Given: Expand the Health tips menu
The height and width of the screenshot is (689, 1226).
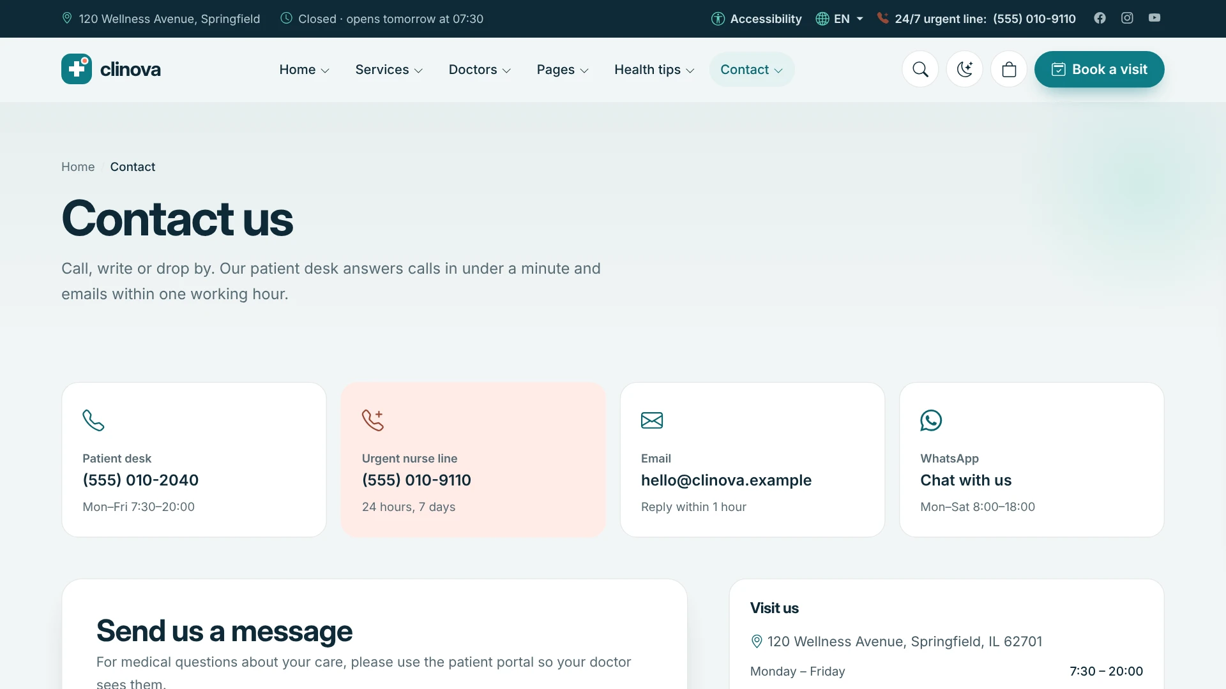Looking at the screenshot, I should 655,70.
